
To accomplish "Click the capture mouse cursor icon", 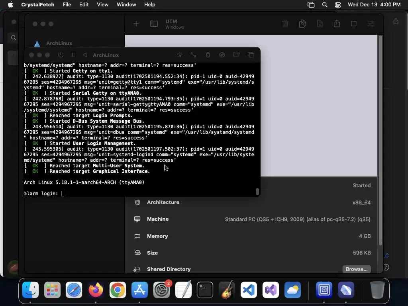I will [x=180, y=55].
